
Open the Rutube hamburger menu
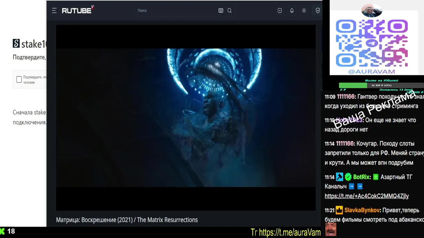click(x=54, y=11)
